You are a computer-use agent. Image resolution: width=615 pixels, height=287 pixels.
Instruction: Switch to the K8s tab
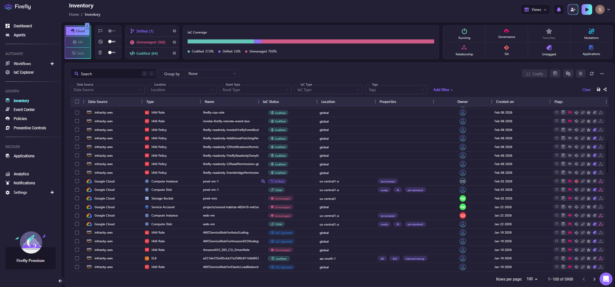(78, 42)
